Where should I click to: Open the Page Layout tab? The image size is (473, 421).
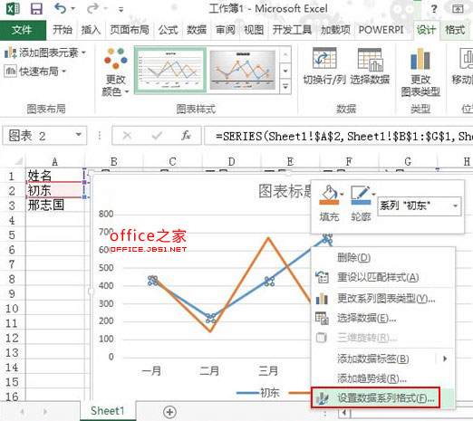click(x=130, y=30)
